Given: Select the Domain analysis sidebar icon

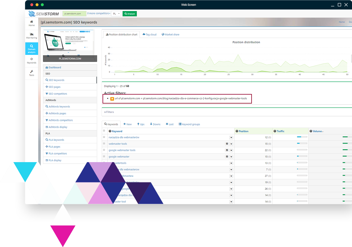Looking at the screenshot, I should [31, 49].
